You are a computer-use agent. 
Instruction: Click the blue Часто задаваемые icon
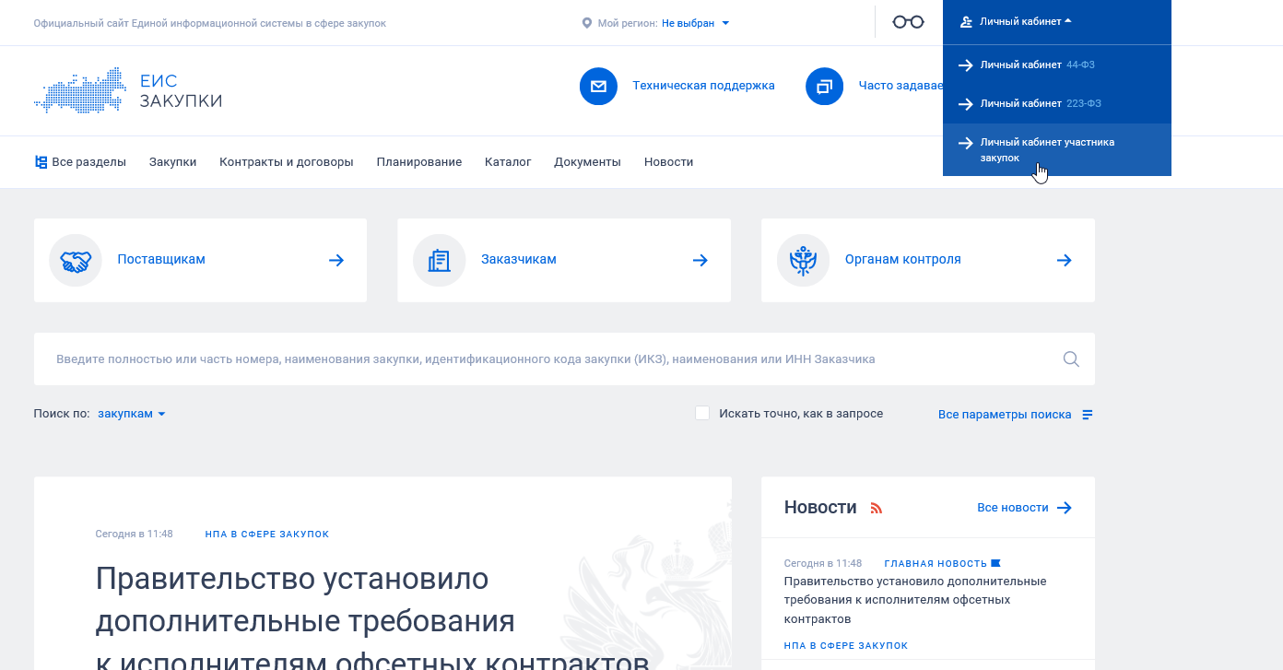(x=824, y=86)
